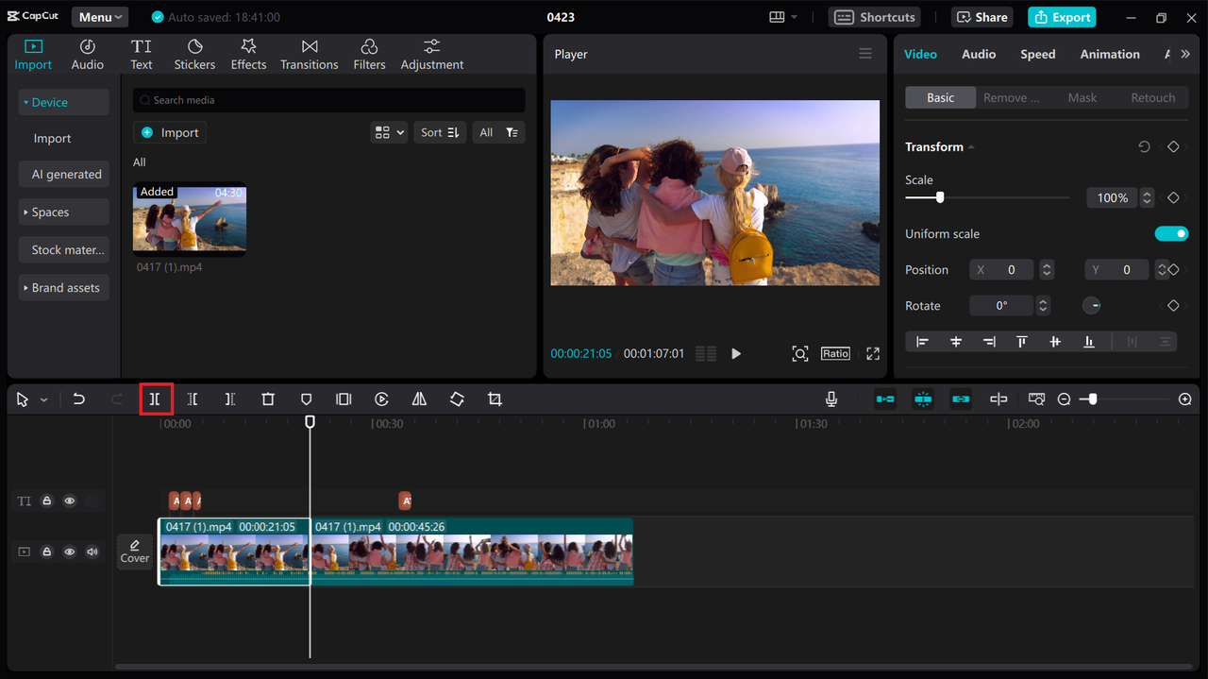Add keyframe for Rotate
Viewport: 1208px width, 679px height.
point(1173,305)
